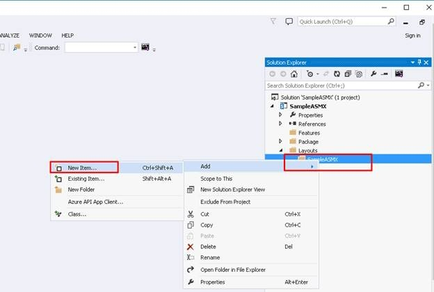Screen dimensions: 434x292
Task: Click the Back arrow in Solution Explorer
Action: pyautogui.click(x=273, y=74)
